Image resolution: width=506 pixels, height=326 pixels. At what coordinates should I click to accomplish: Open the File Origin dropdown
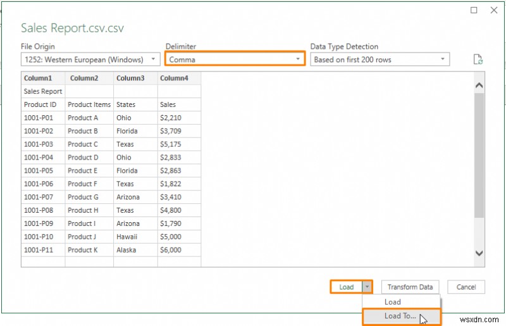pos(90,60)
